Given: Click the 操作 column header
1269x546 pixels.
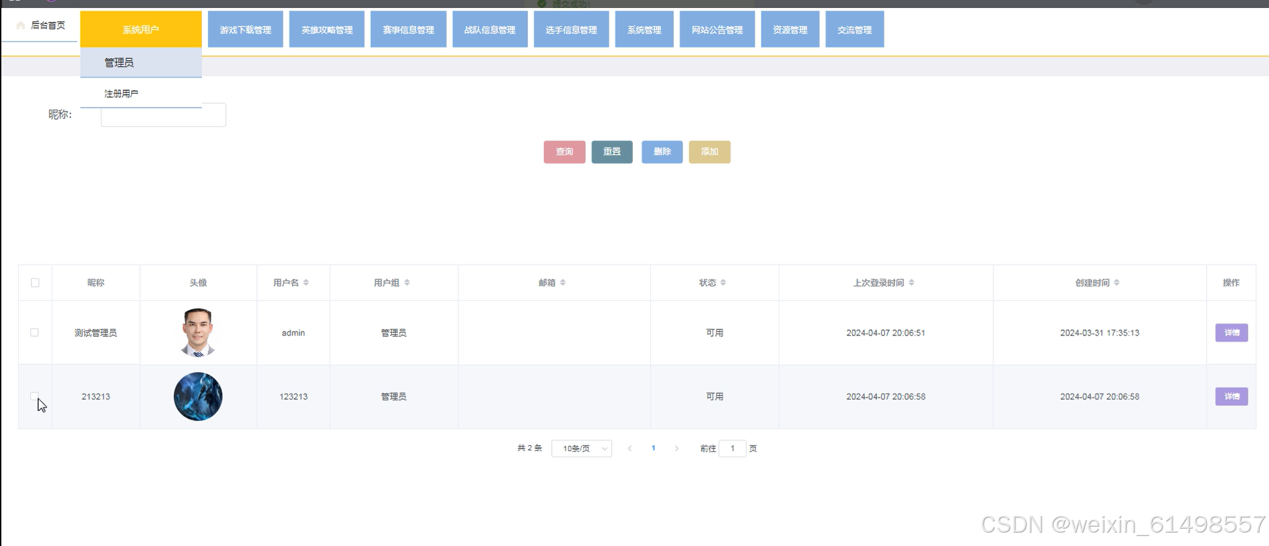Looking at the screenshot, I should pyautogui.click(x=1232, y=283).
